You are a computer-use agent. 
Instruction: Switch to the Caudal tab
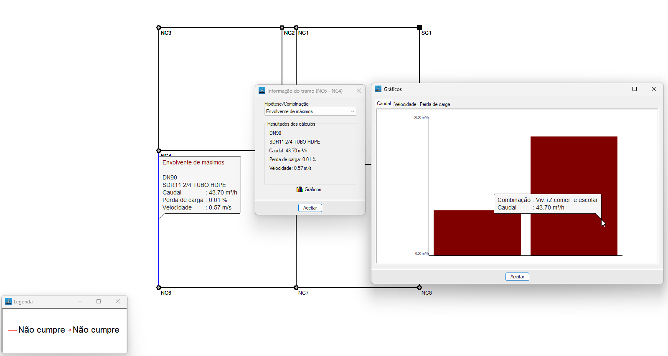(384, 104)
